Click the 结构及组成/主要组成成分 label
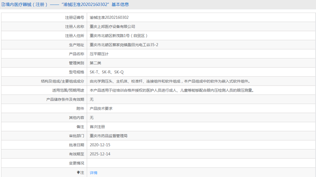Image resolution: width=316 pixels, height=177 pixels. click(x=62, y=81)
